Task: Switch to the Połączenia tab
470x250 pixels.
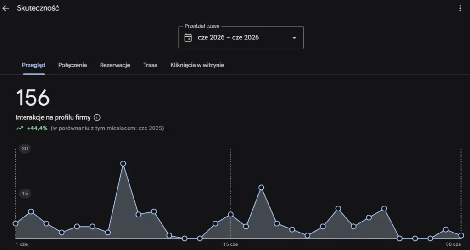Action: point(73,65)
